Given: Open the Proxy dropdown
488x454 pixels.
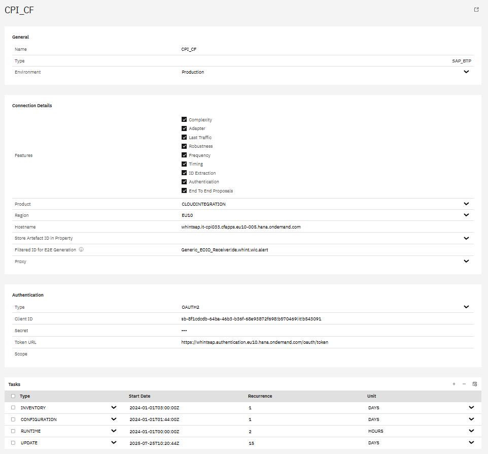Looking at the screenshot, I should (466, 262).
